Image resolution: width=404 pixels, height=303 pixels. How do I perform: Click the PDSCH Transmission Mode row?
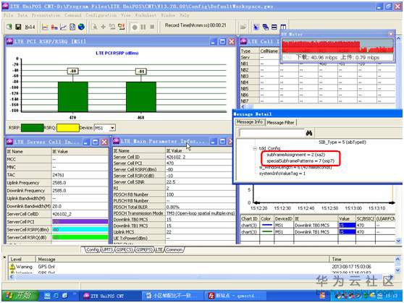tap(174, 213)
